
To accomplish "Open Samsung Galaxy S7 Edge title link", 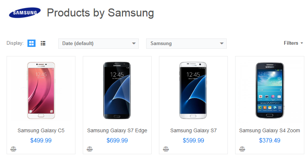I will [x=117, y=130].
